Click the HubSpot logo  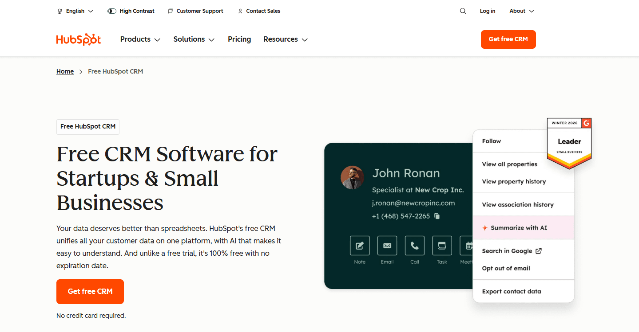[x=79, y=39]
